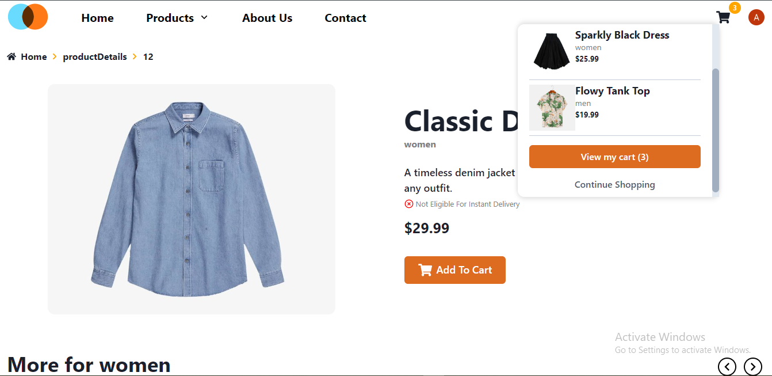Open the user avatar labeled A
This screenshot has height=376, width=772.
(x=756, y=17)
